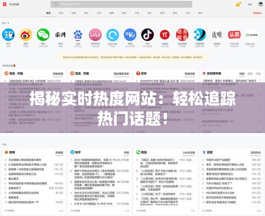
Task: Click the red link at top right
Action: click(x=258, y=13)
